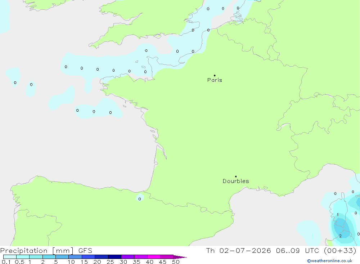Click the (00+33) forecast offset text
This screenshot has width=360, height=264.
340,250
